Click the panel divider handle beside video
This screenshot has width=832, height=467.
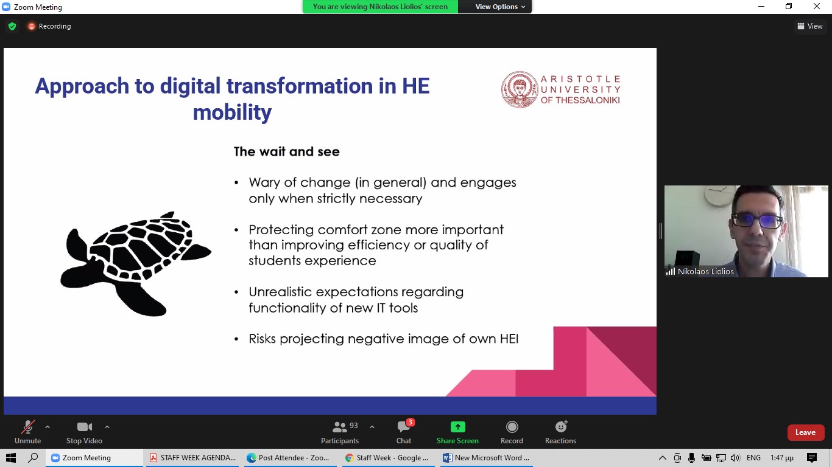(x=660, y=231)
